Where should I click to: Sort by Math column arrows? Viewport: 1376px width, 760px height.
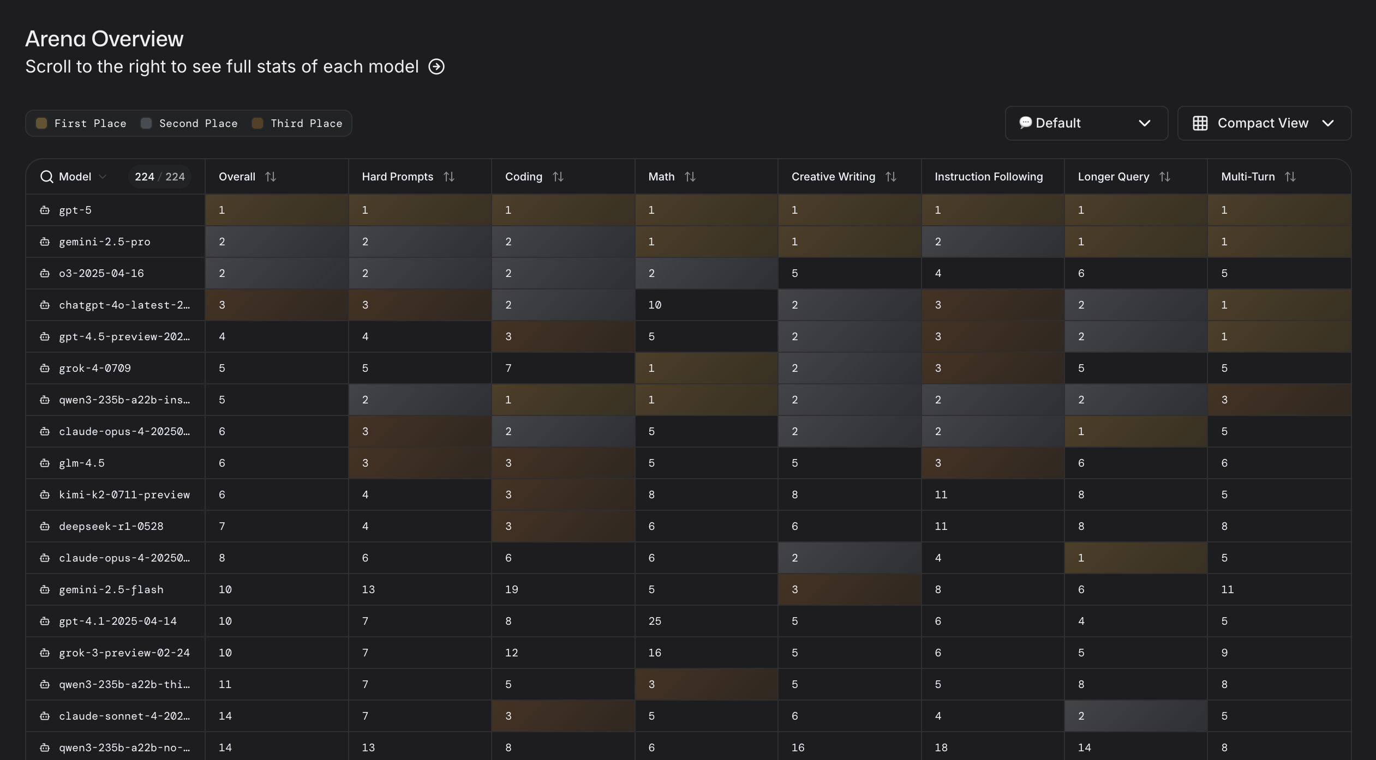[x=690, y=177]
